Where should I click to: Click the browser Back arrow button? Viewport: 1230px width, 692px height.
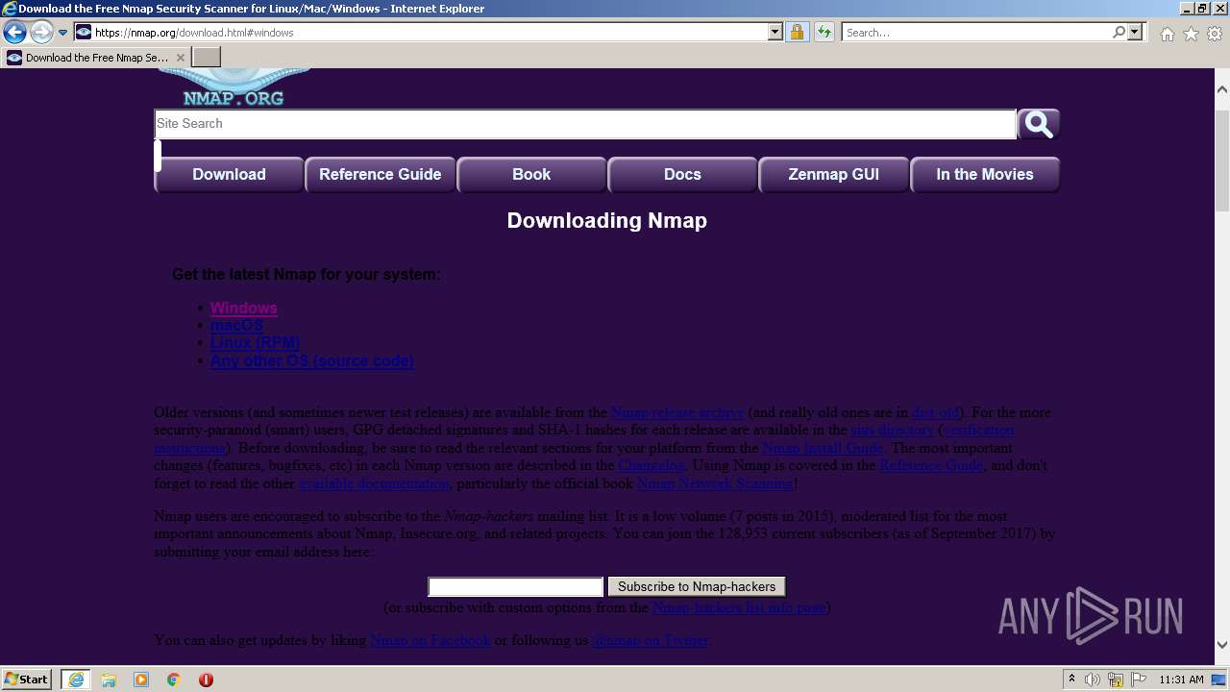coord(14,33)
